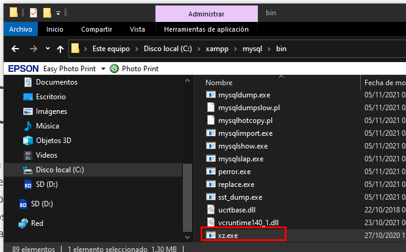Screen dimensions: 406x252
Task: Click the EPSON Photo Print icon
Action: (114, 69)
